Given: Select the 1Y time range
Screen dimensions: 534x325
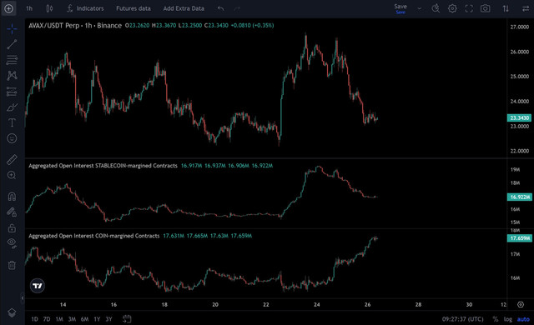Looking at the screenshot, I should click(97, 319).
